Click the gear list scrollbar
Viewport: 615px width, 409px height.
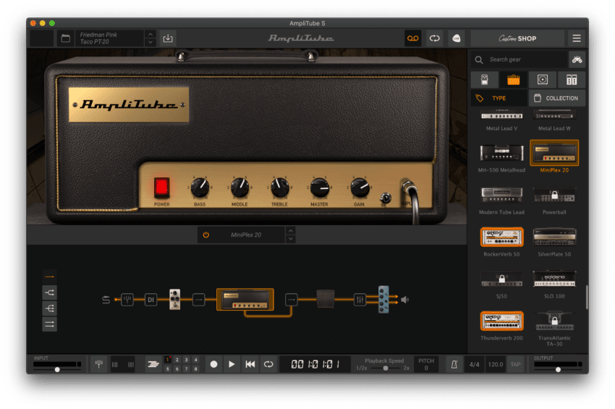[x=587, y=297]
